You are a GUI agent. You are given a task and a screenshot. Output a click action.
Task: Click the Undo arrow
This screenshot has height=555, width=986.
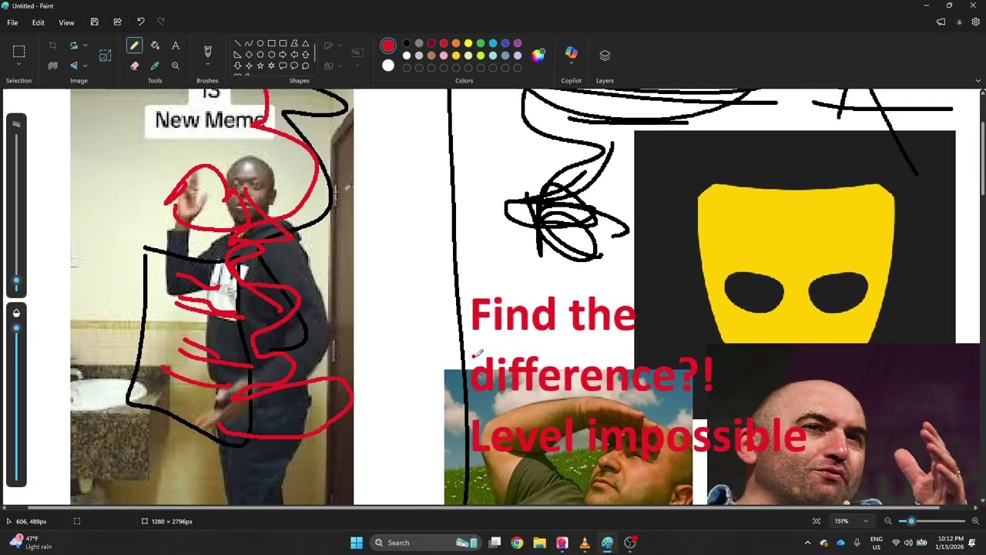click(140, 22)
